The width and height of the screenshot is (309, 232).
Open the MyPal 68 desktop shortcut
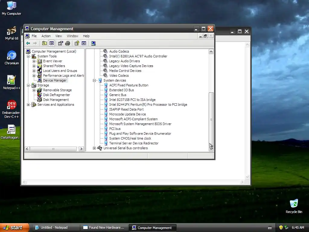pos(12,33)
